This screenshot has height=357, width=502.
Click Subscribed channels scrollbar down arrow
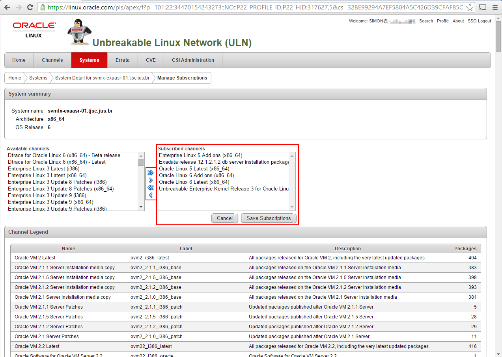(x=292, y=207)
